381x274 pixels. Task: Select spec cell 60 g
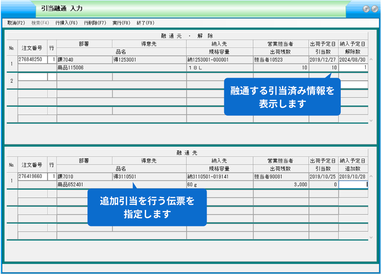click(220, 185)
